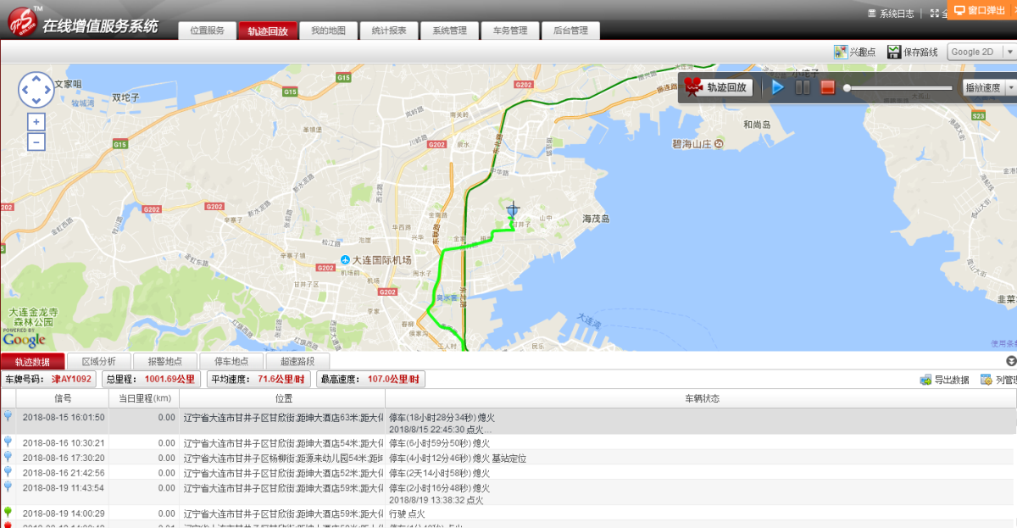Image resolution: width=1017 pixels, height=528 pixels.
Task: Open the 系统日志 system log
Action: [891, 14]
